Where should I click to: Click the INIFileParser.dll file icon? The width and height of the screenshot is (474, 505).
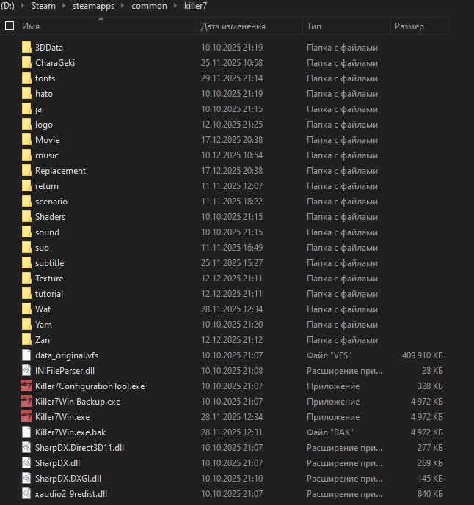[x=26, y=371]
